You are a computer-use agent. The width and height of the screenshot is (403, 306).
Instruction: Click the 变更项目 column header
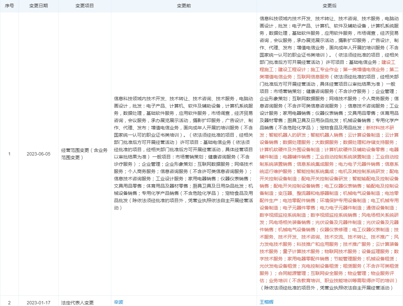85,6
